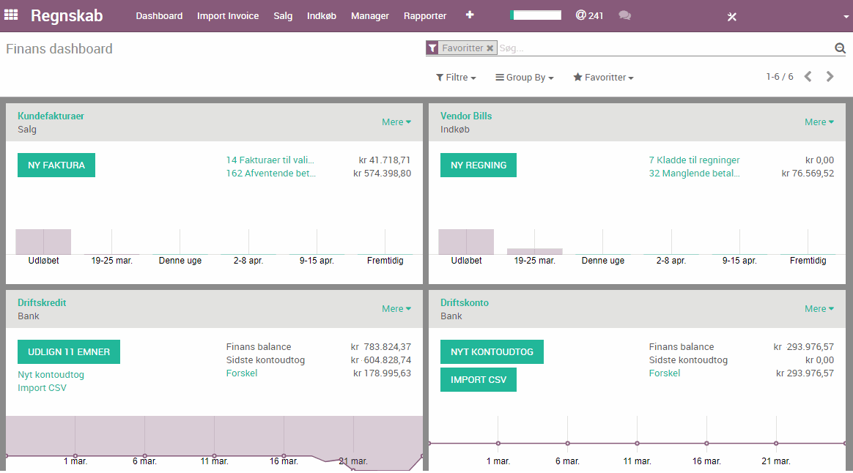This screenshot has width=853, height=473.
Task: Click the kr 574.398,80 amount
Action: (382, 174)
